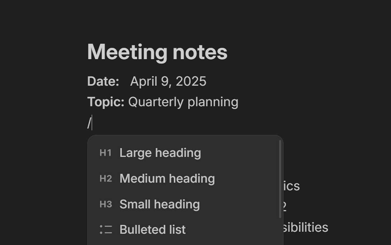Click the partially hidden Topics text
Viewport: 391px width, 245px height.
click(x=292, y=186)
